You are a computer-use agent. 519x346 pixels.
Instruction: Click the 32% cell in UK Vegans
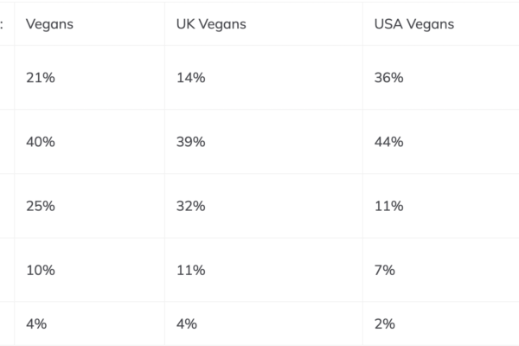click(189, 206)
